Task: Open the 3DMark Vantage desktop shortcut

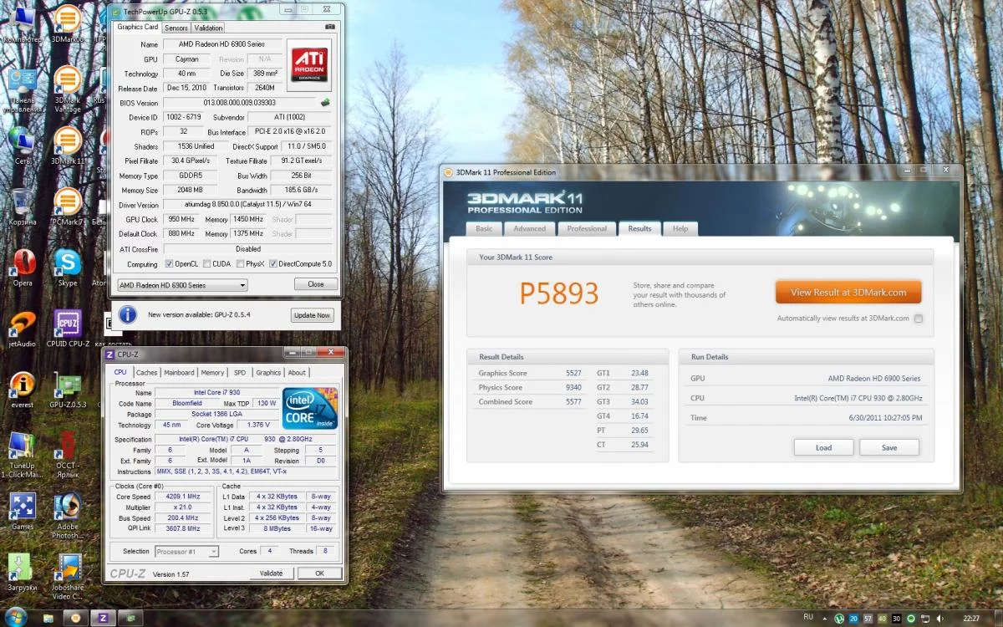Action: [x=67, y=90]
